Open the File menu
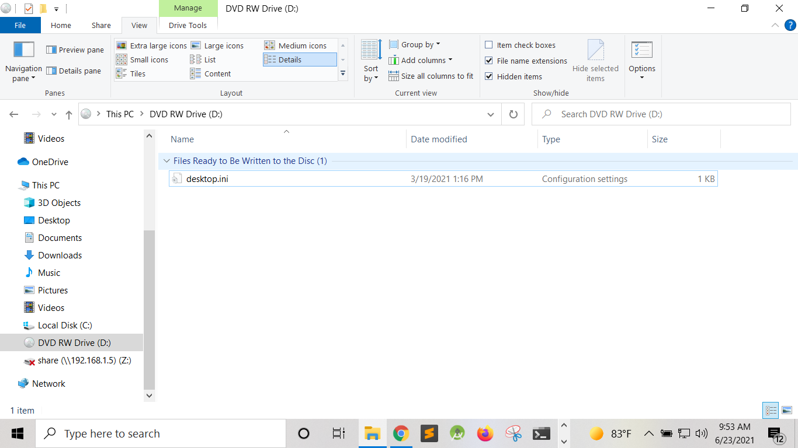Viewport: 798px width, 448px height. [20, 25]
